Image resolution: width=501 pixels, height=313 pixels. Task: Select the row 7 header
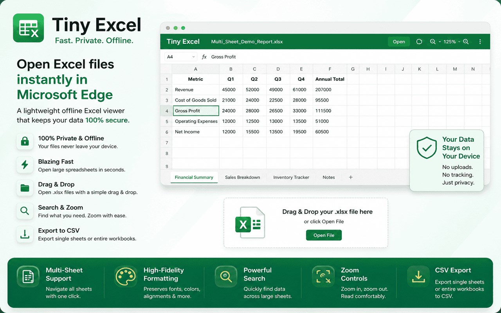tap(167, 142)
